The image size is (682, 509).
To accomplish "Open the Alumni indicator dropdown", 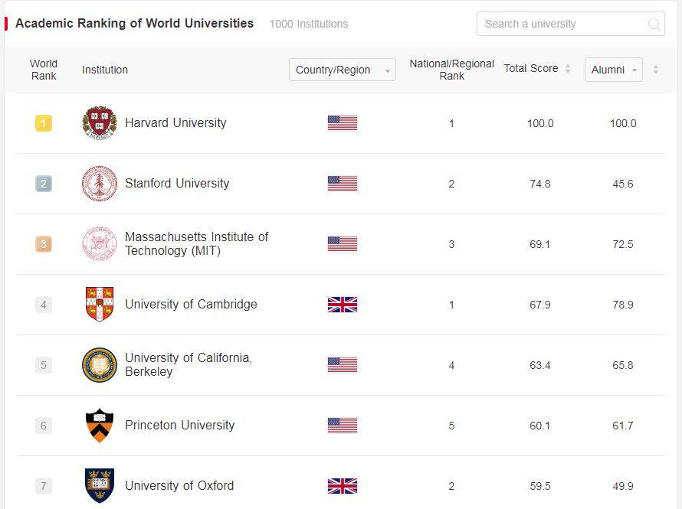I will (x=613, y=70).
